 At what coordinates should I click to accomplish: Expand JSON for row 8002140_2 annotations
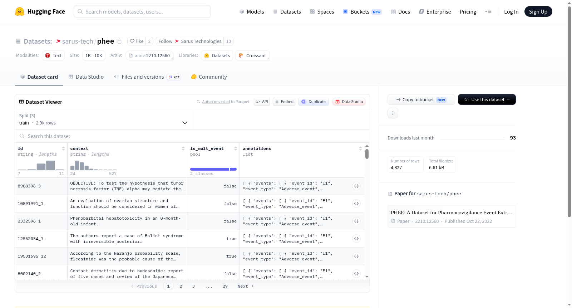point(356,274)
